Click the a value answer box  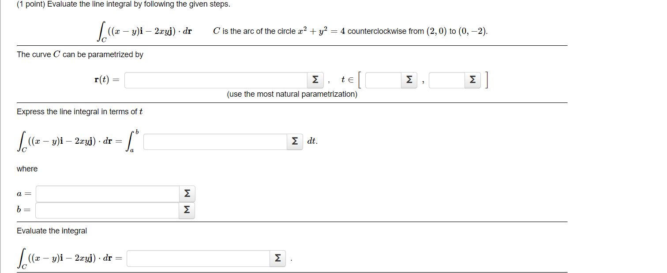click(107, 193)
